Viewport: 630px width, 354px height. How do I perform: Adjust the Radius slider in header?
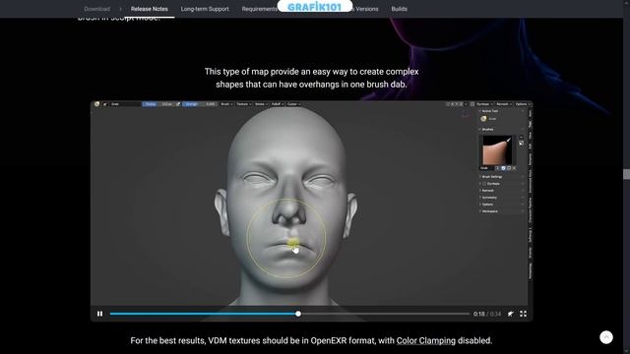tap(157, 104)
